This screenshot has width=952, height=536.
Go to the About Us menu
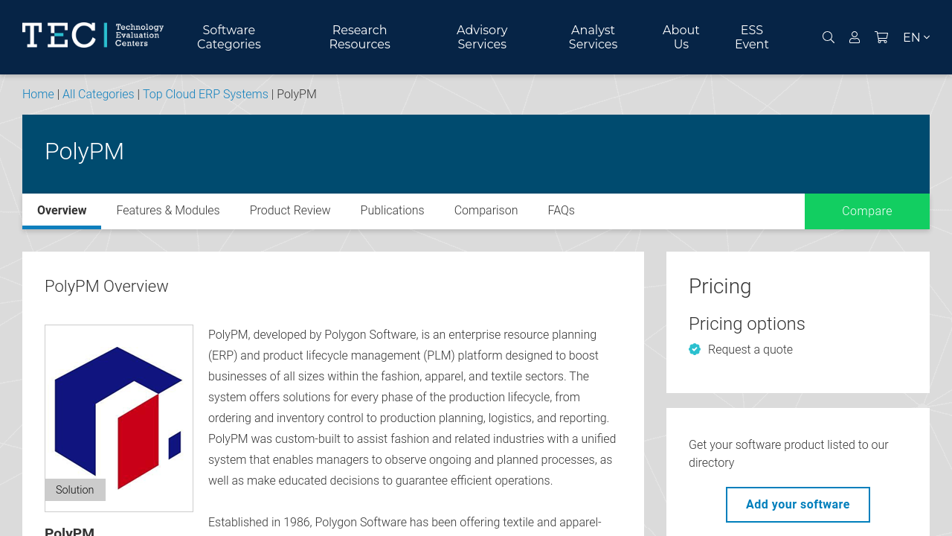(x=681, y=37)
